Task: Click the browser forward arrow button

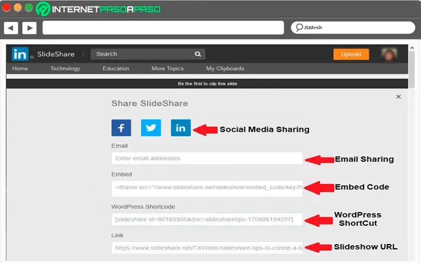Action: click(29, 28)
